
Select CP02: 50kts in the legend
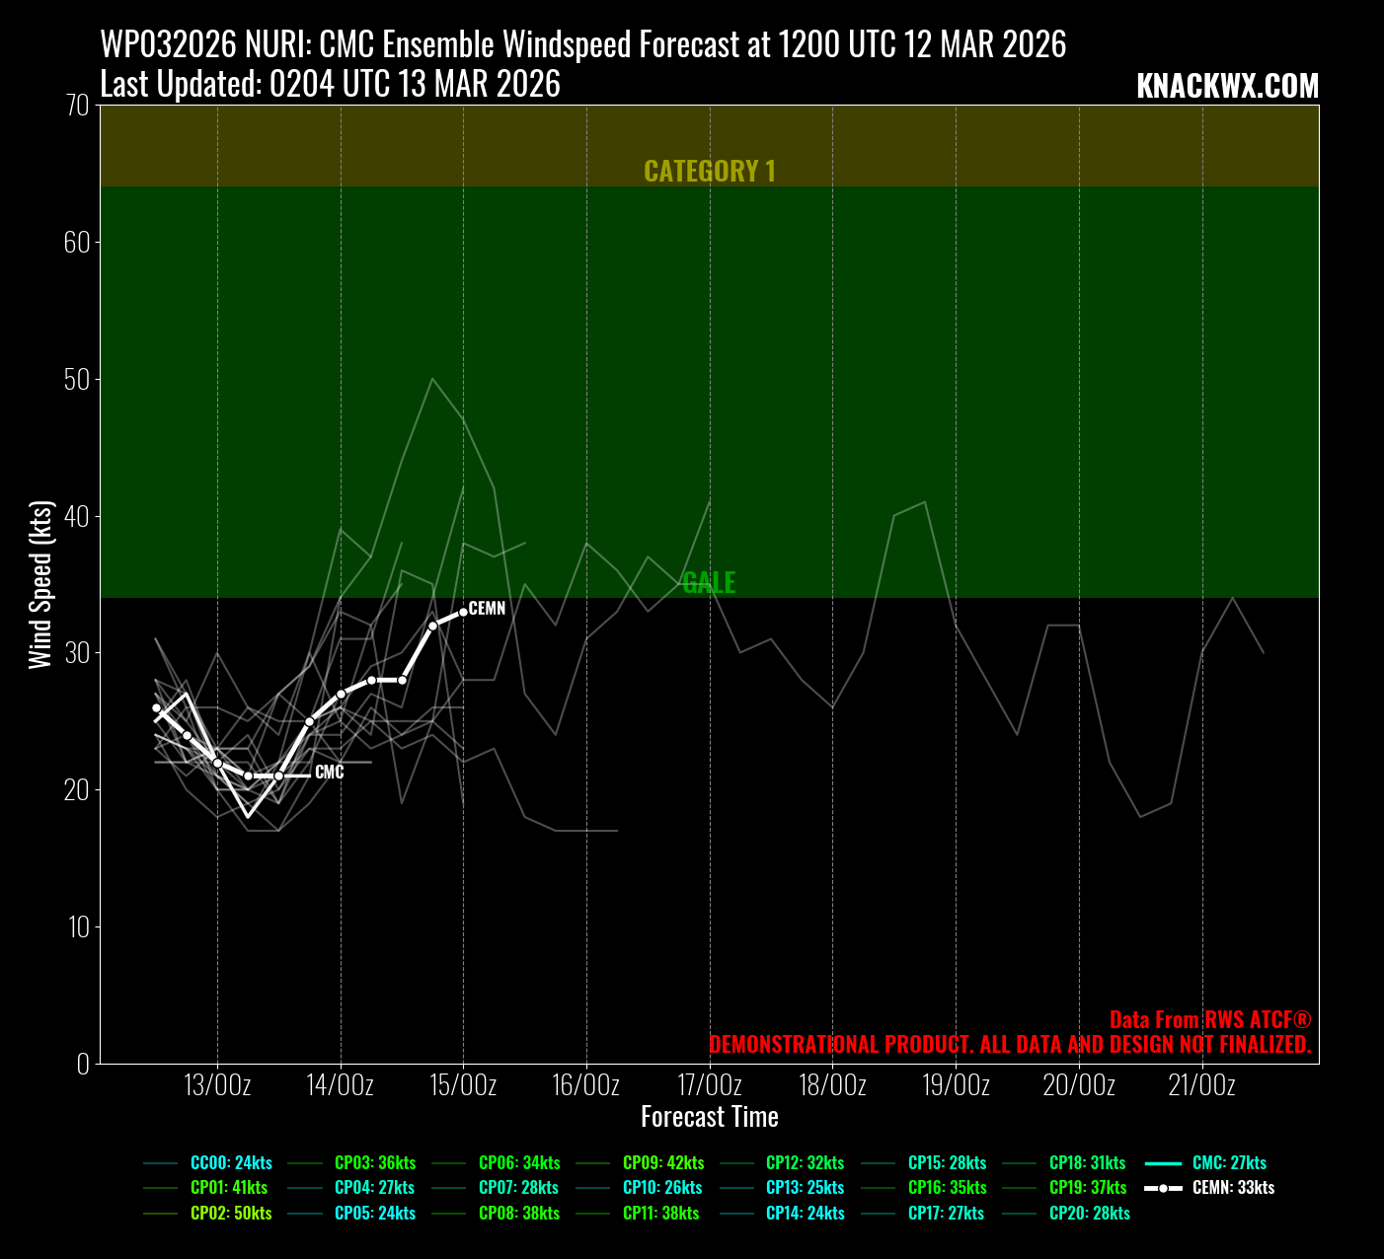point(231,1214)
